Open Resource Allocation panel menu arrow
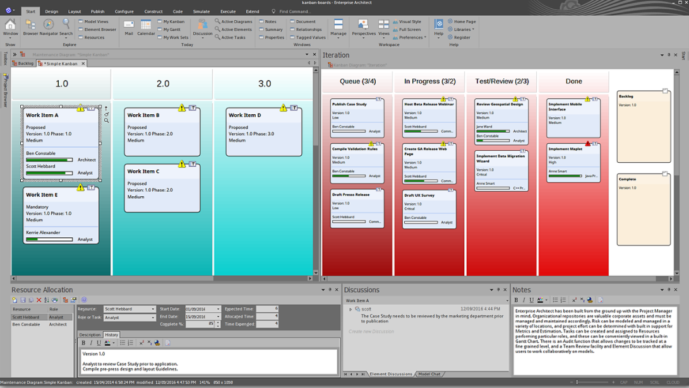This screenshot has width=689, height=388. tap(323, 290)
